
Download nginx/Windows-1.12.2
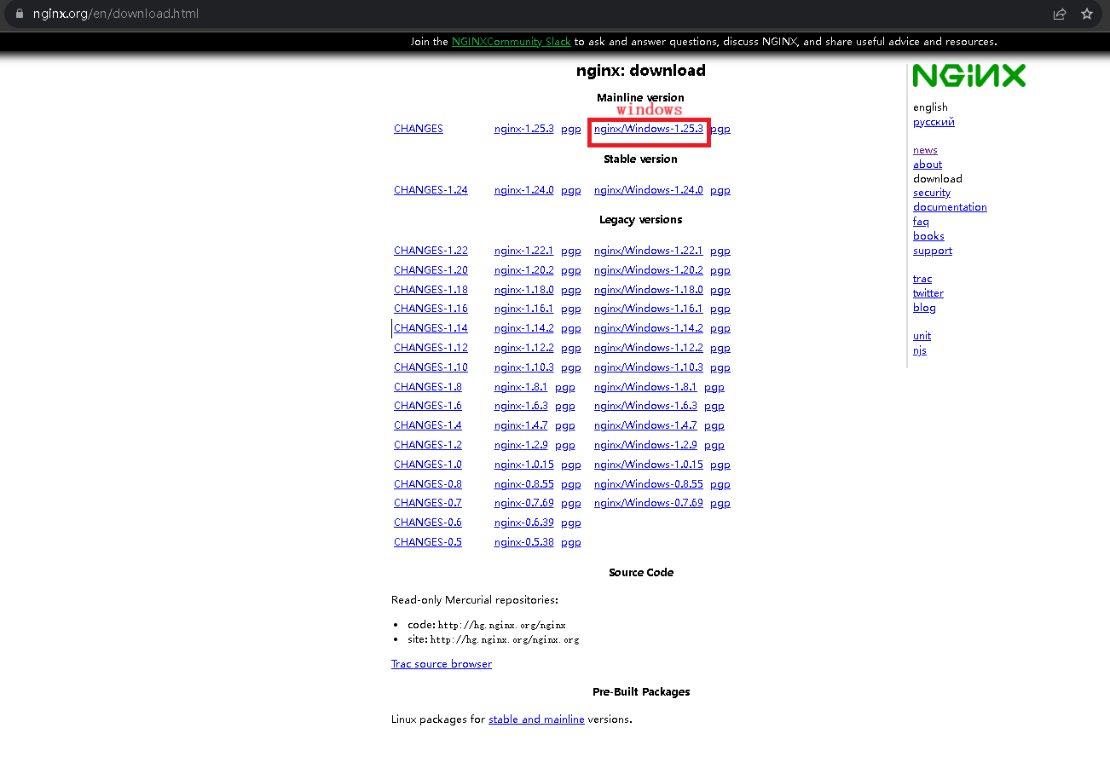648,348
